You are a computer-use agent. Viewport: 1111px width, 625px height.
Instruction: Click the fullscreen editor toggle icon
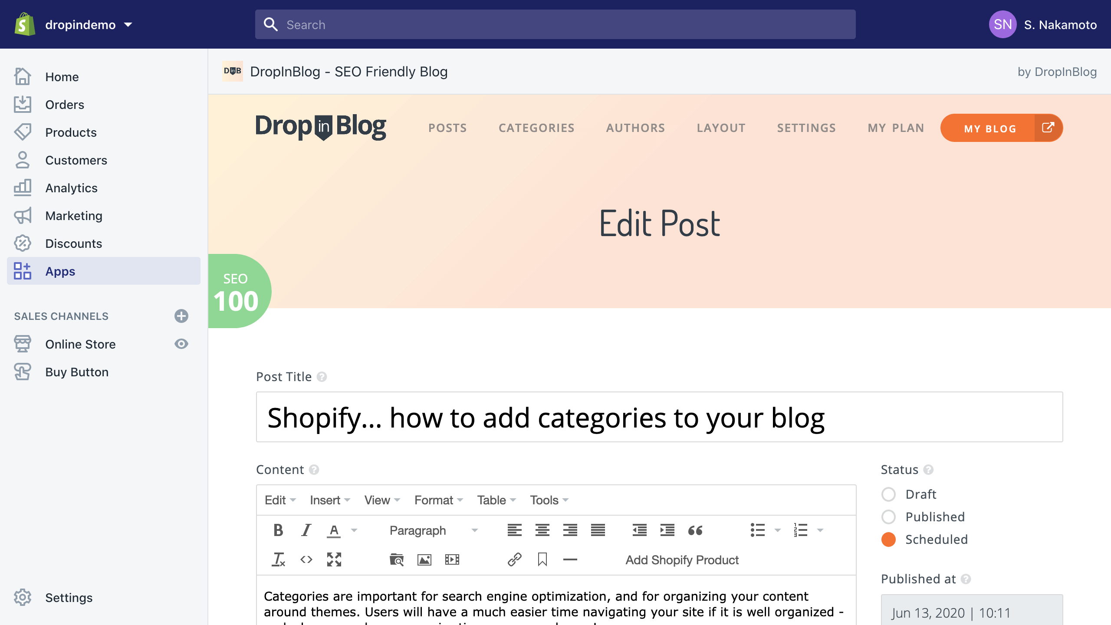(x=333, y=559)
